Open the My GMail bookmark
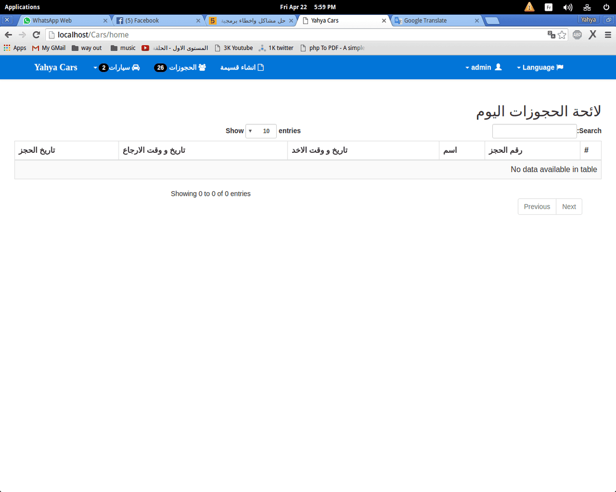Screen dimensions: 616x492 pos(49,48)
